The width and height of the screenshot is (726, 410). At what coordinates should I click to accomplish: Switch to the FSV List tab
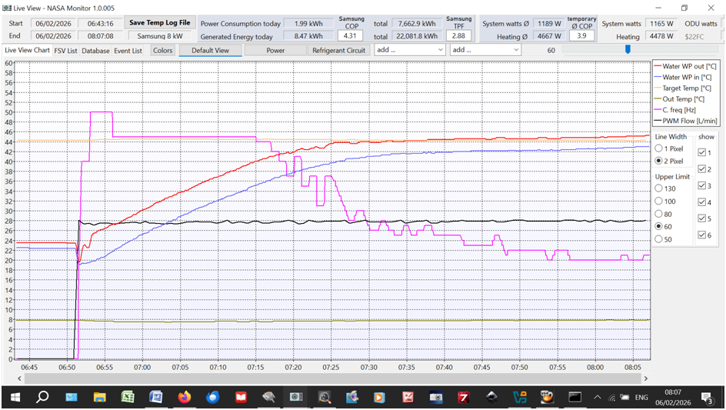(65, 51)
